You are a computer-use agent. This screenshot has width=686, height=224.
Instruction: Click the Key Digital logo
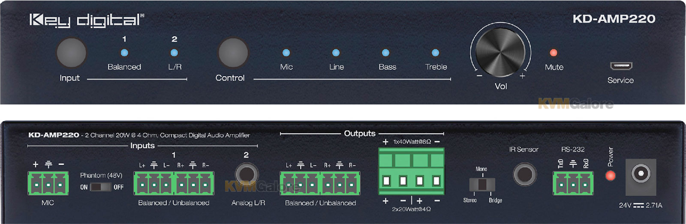[x=87, y=21]
